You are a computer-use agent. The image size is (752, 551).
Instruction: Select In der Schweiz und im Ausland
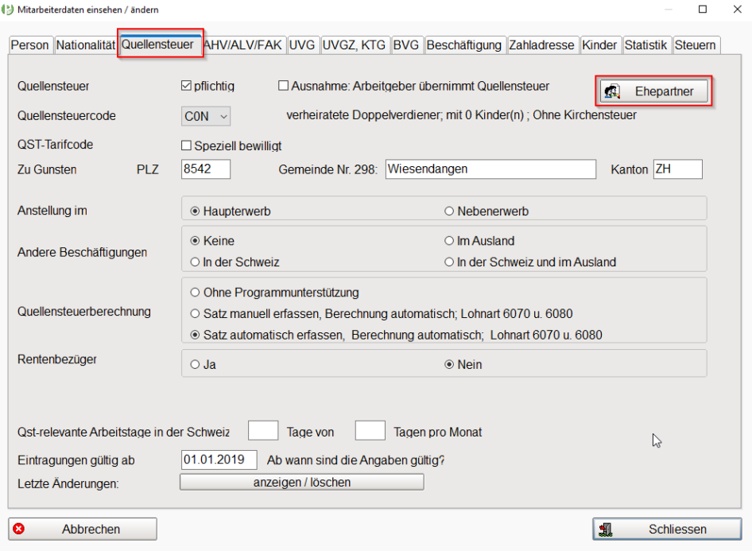(x=449, y=262)
